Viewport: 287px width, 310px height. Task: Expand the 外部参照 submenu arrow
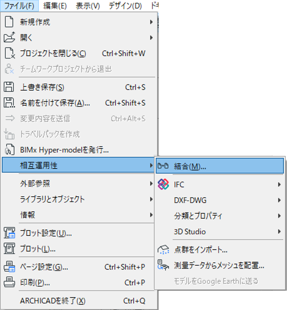[x=151, y=183]
